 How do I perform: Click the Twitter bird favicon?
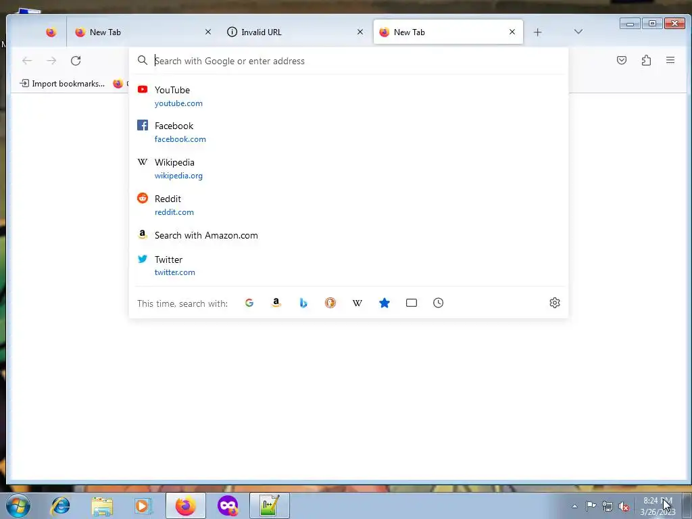coord(143,259)
